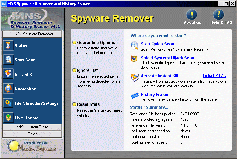Toggle the Instant Kill ON link
Image resolution: width=237 pixels, height=159 pixels.
click(214, 76)
